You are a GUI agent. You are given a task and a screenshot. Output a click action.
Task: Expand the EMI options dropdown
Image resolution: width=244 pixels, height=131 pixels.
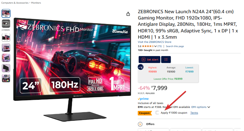tap(201, 107)
